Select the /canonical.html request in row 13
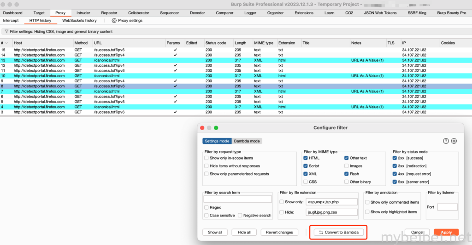 pos(106,60)
